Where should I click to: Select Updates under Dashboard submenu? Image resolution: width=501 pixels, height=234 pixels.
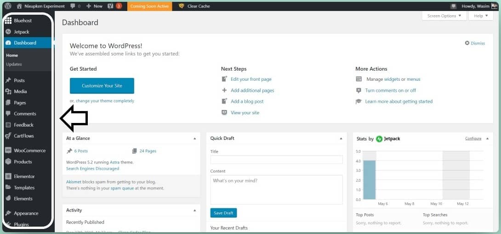(x=14, y=64)
